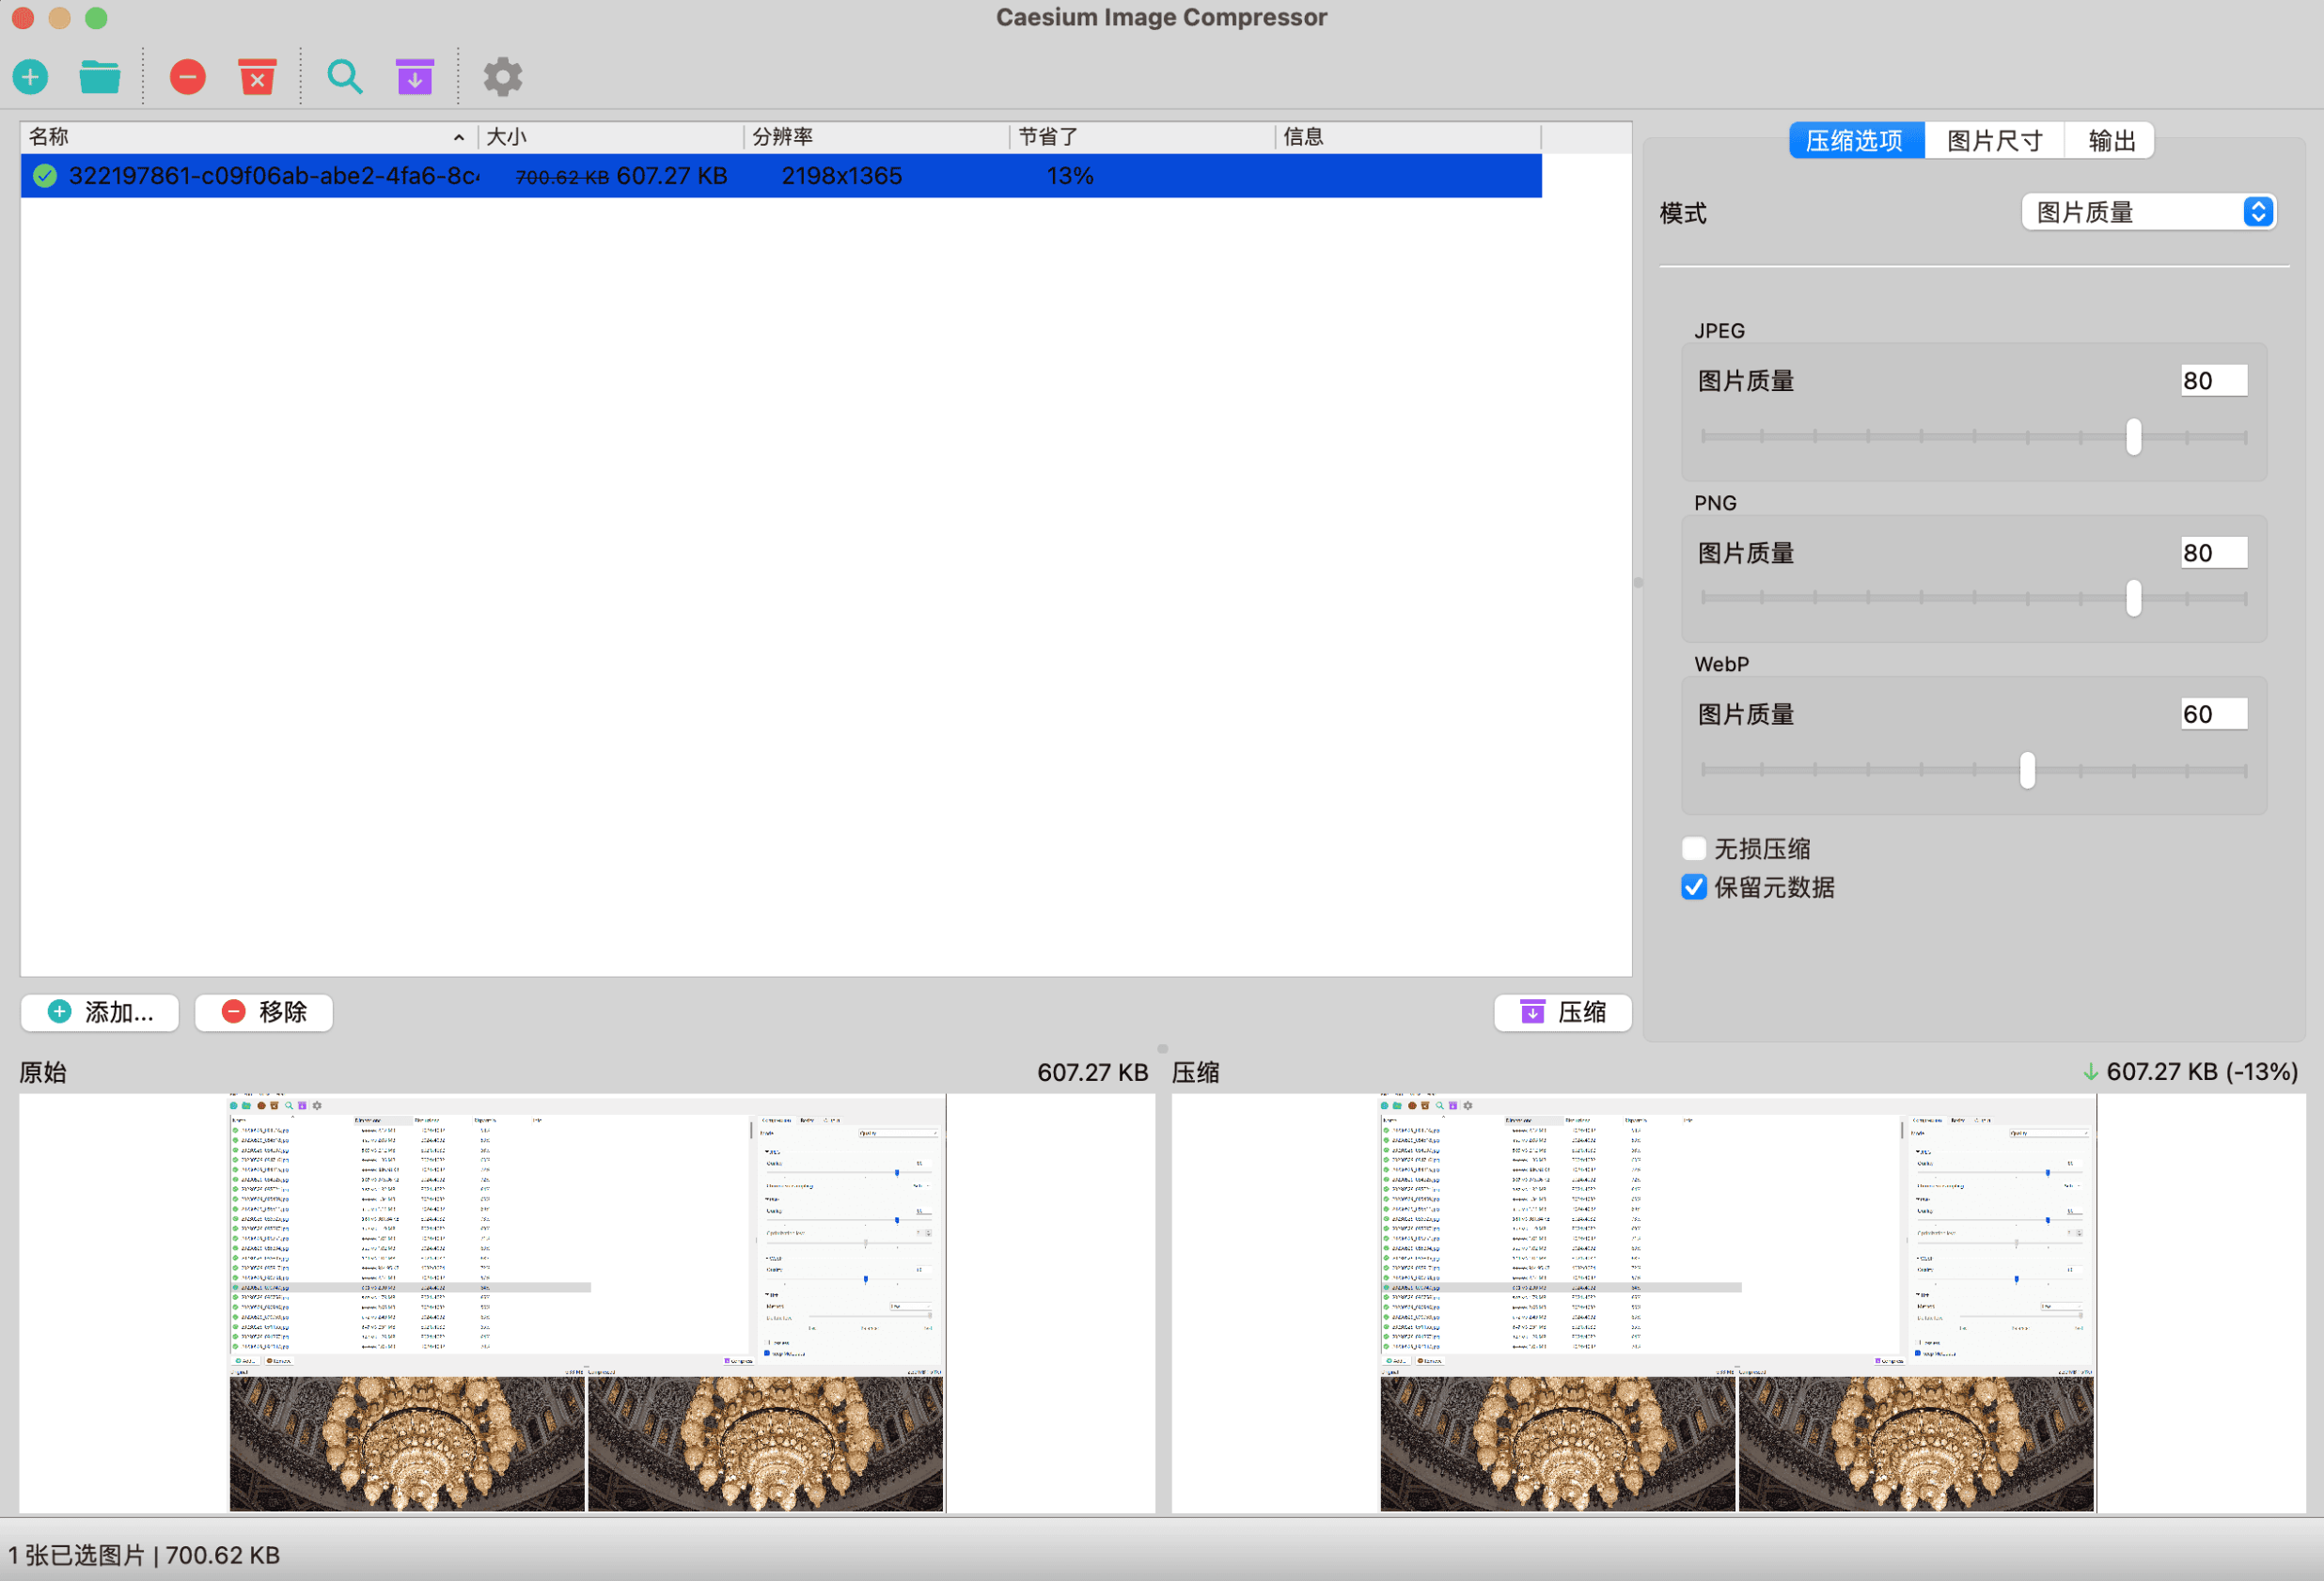Open folder via the teal folder icon
2324x1581 pixels.
click(100, 77)
